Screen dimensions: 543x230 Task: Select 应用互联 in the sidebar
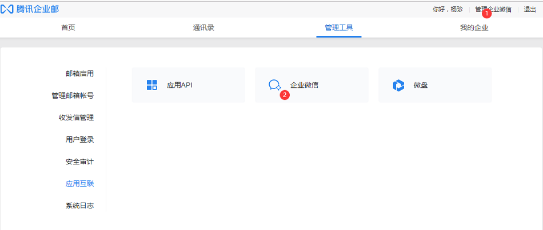[79, 184]
